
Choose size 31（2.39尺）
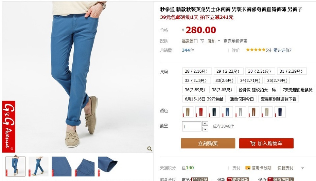[x=292, y=71]
